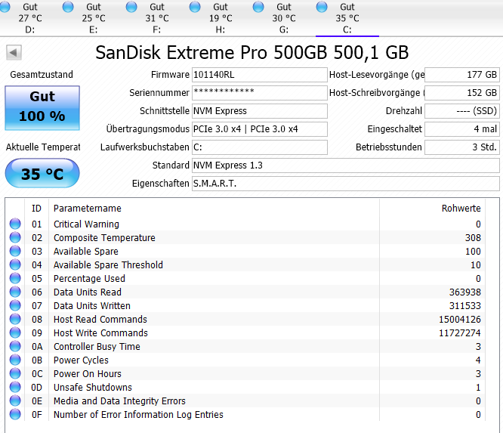503x433 pixels.
Task: Click the status icon for Critical Warning
Action: 15,224
